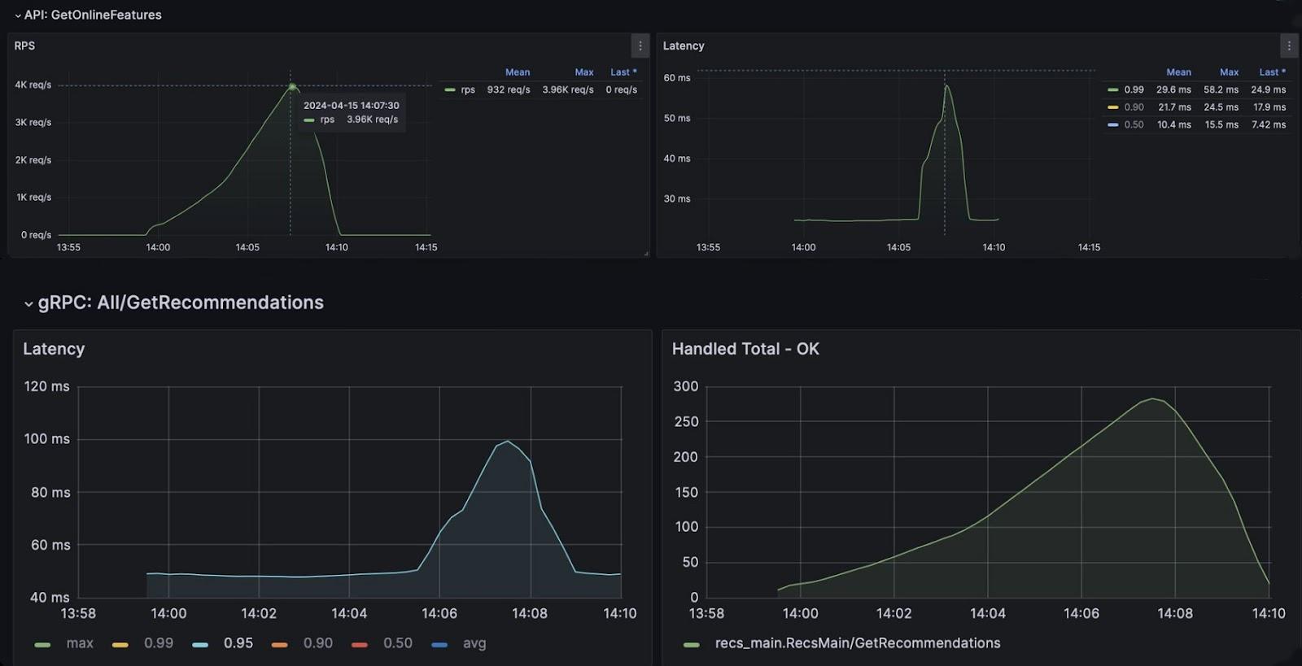Sort RPS legend by Last column
Screen dimensions: 1302x666
(623, 72)
